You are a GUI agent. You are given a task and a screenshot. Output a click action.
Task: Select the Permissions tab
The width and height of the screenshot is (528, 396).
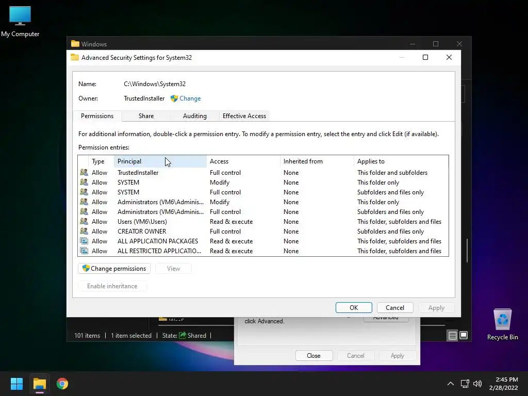click(97, 116)
